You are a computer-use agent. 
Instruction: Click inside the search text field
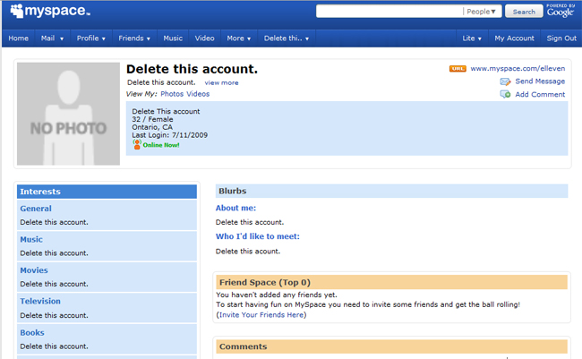click(x=389, y=12)
